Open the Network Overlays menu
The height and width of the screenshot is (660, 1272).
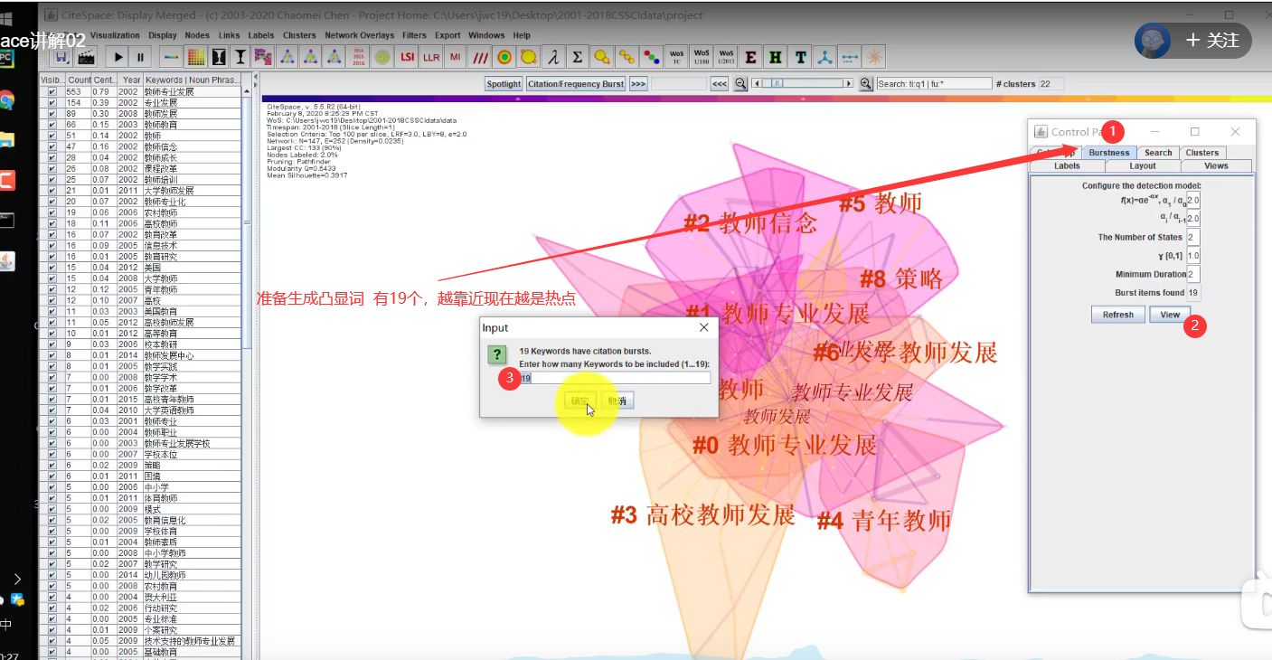coord(360,35)
